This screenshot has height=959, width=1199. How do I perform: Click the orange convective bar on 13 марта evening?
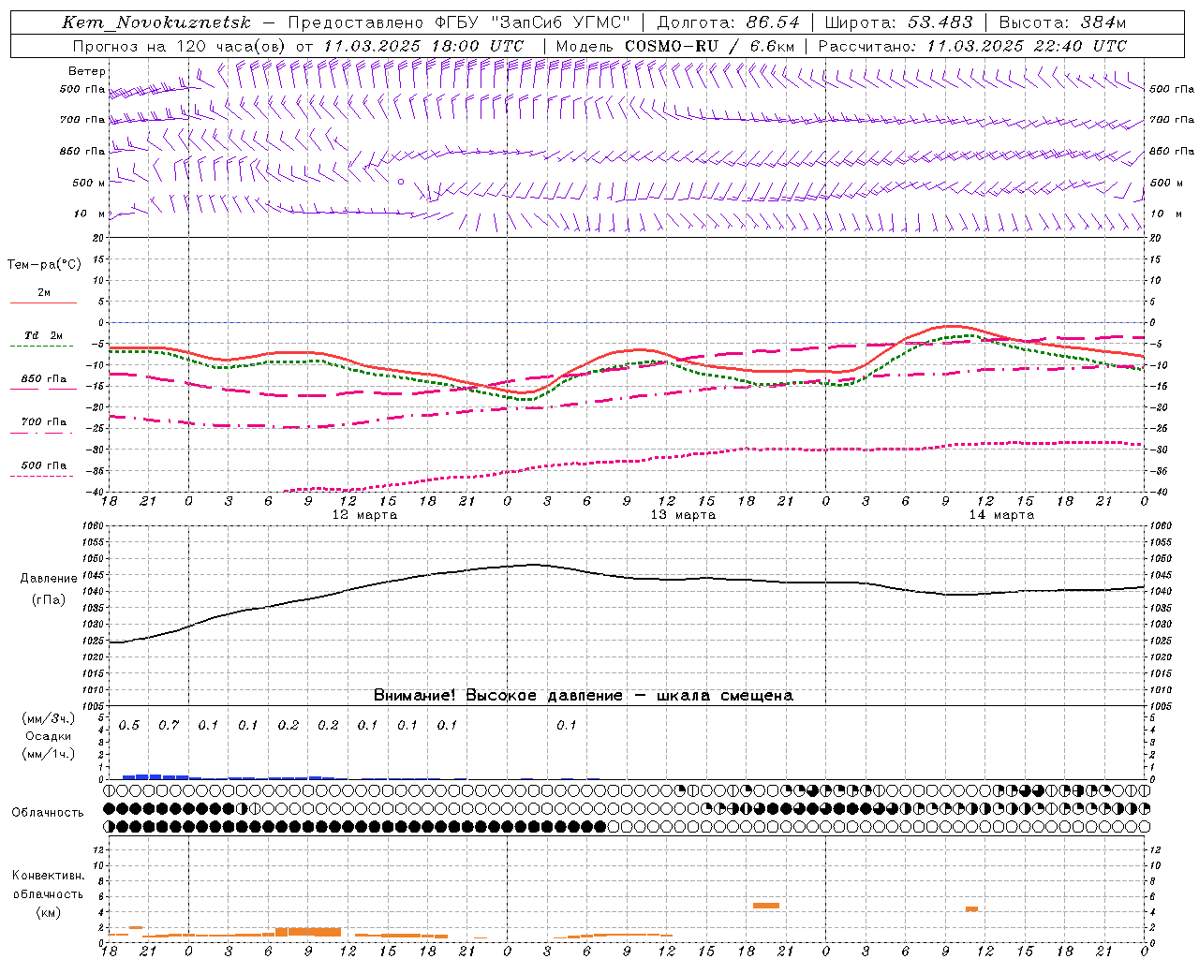pos(766,906)
